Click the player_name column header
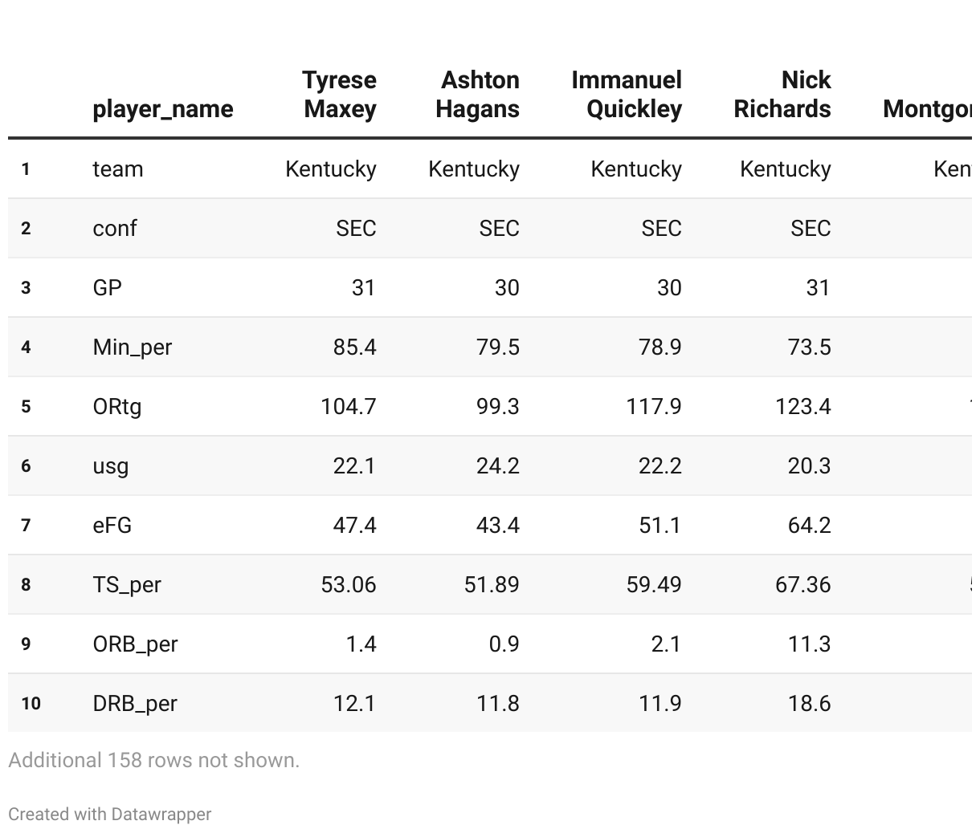The height and width of the screenshot is (833, 980). [163, 109]
